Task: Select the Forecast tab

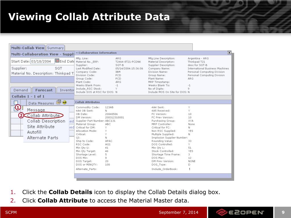Action: pos(44,90)
